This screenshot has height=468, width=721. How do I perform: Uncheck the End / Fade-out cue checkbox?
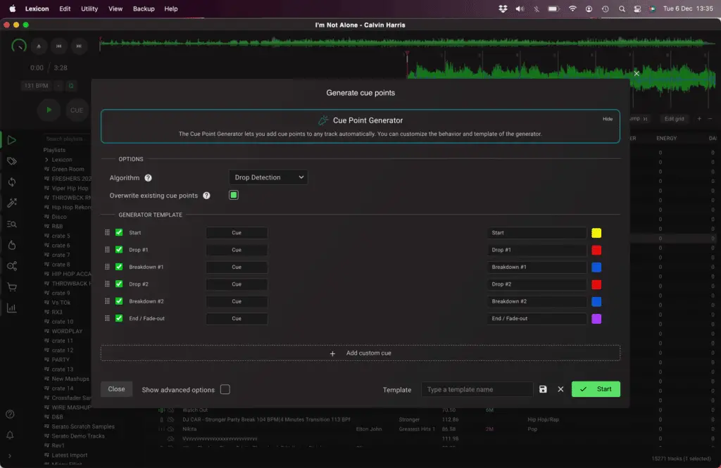pos(119,318)
